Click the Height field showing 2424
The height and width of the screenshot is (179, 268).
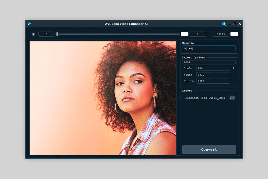(213, 81)
